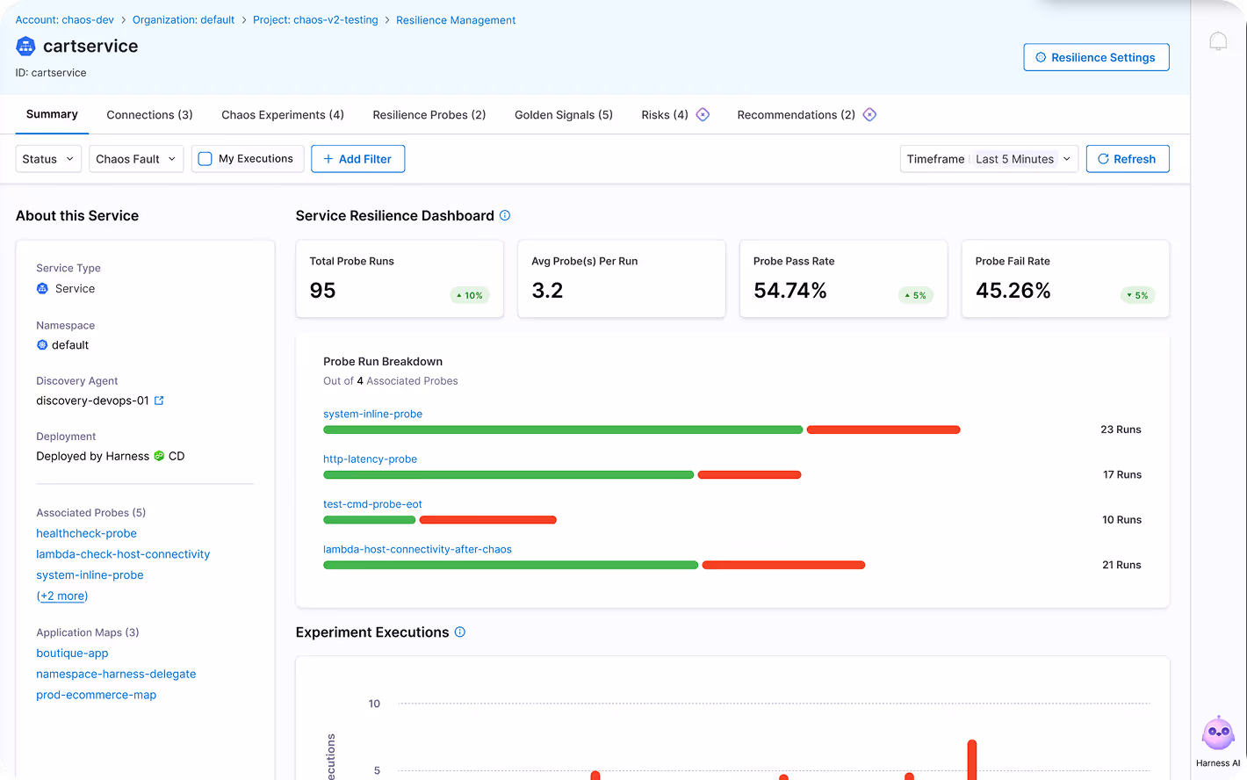Image resolution: width=1247 pixels, height=780 pixels.
Task: Click the 'ID: cartservice' text
Action: (51, 73)
